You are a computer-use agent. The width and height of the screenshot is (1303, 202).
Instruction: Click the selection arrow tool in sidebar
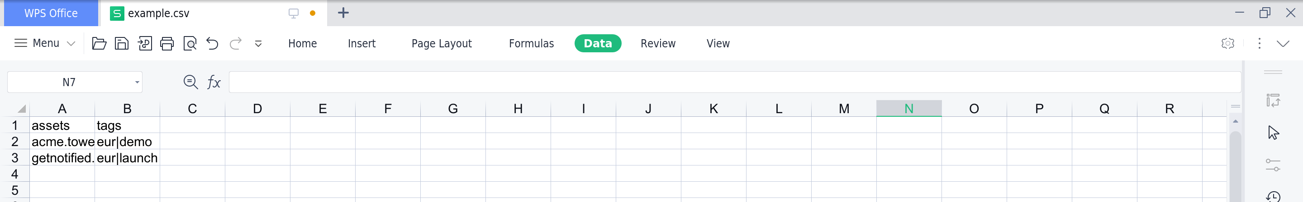click(1273, 133)
